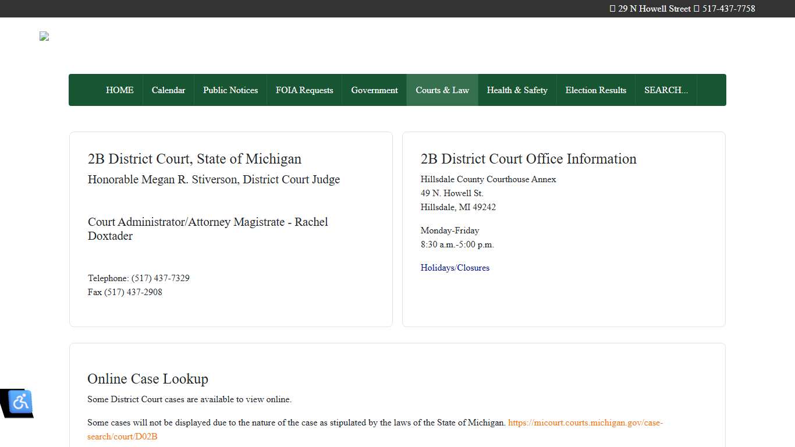Open the accessibility widget
This screenshot has width=795, height=447.
(x=20, y=402)
